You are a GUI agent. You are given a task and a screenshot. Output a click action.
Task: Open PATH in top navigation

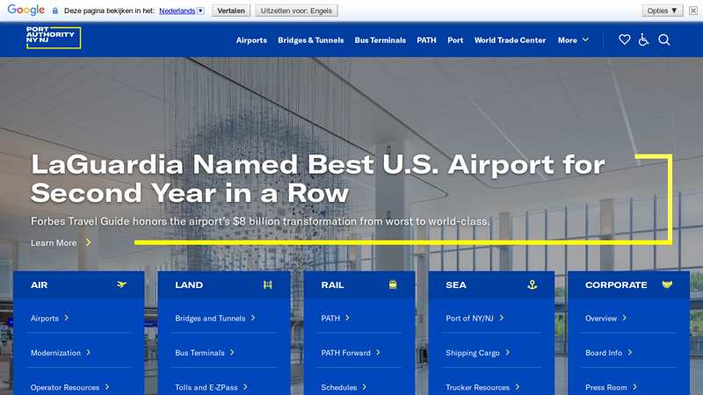(426, 40)
